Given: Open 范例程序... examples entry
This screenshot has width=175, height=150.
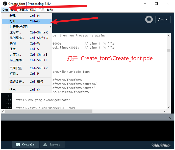Looking at the screenshot, I should [x=27, y=38].
